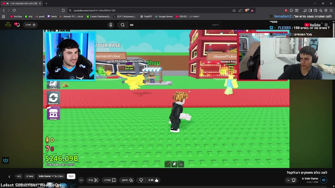Open Inde Game channel avatar

click(324, 180)
